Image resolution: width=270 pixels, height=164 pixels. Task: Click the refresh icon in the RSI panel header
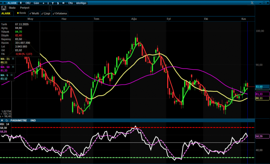tap(7, 120)
